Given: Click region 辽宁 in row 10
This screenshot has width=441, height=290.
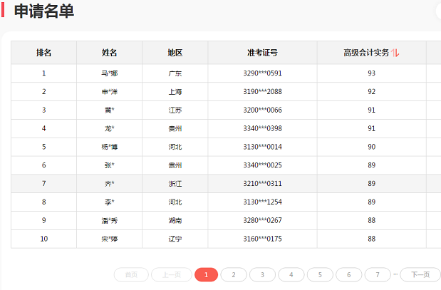Looking at the screenshot, I should (175, 239).
